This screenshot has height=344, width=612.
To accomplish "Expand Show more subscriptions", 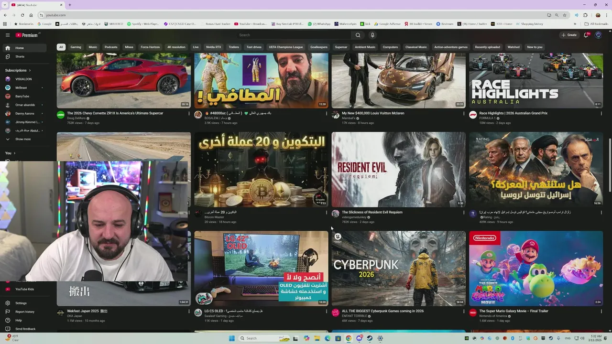I will click(x=25, y=139).
